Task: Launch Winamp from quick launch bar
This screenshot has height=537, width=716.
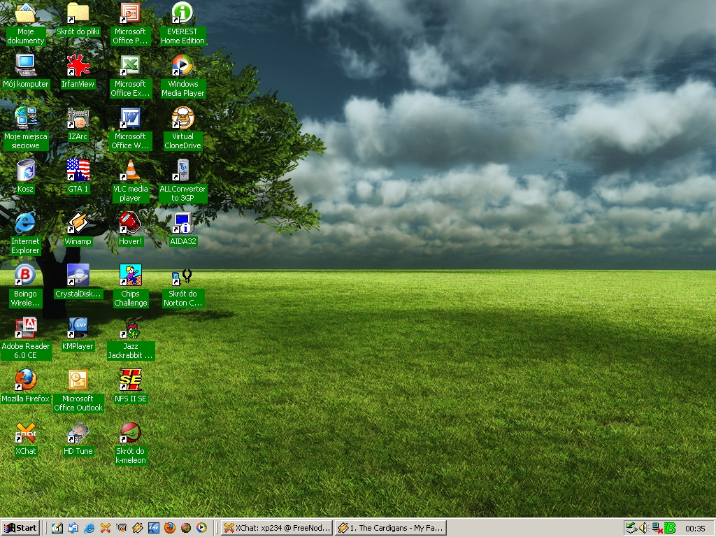Action: [138, 528]
